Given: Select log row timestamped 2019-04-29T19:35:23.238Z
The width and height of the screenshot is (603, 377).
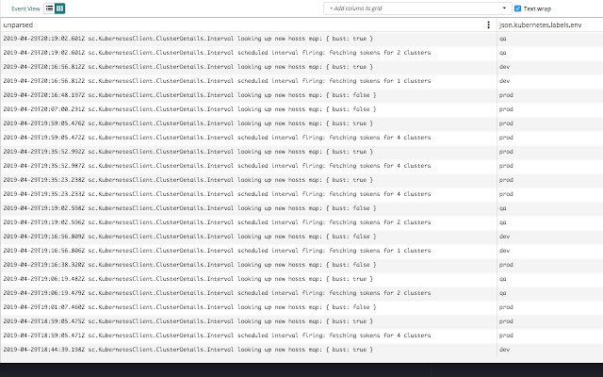Looking at the screenshot, I should 301,180.
